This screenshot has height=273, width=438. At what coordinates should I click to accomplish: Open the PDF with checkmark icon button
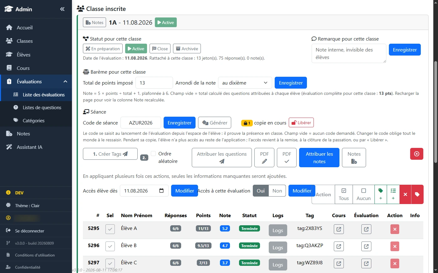[287, 158]
